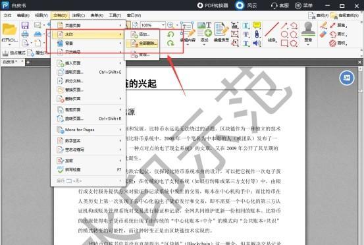
Task: Select the arrow drawing tool
Action: [x=284, y=26]
